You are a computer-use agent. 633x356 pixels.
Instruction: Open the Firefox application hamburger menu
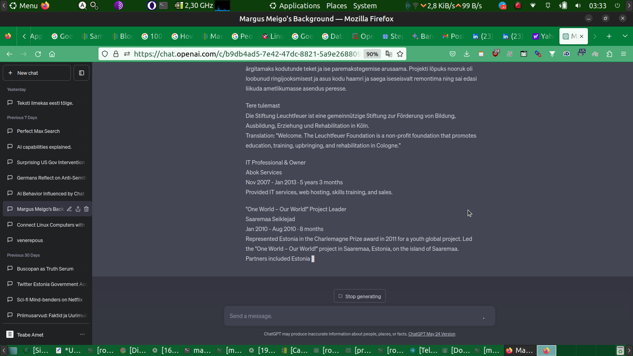click(624, 54)
